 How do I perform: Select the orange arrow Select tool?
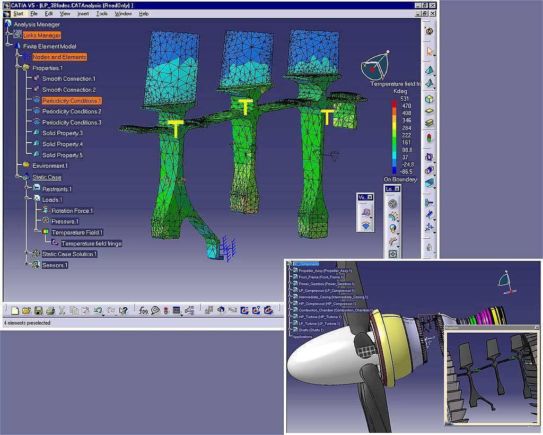pyautogui.click(x=430, y=51)
